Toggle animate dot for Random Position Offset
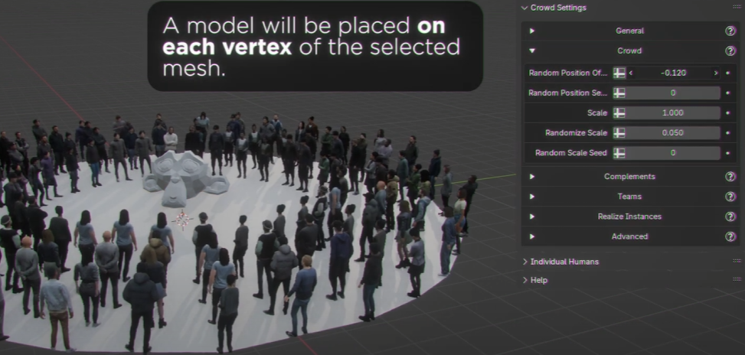 pyautogui.click(x=727, y=73)
